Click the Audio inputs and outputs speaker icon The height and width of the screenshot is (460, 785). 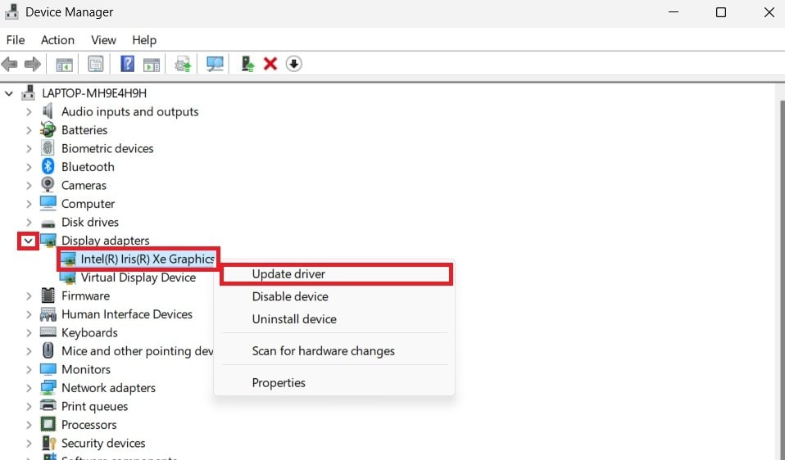48,111
